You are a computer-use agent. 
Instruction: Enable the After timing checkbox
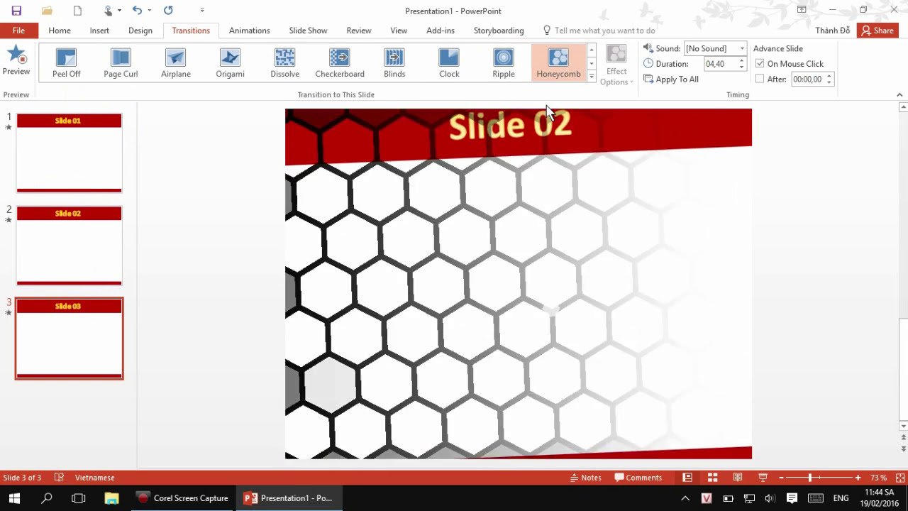point(760,79)
